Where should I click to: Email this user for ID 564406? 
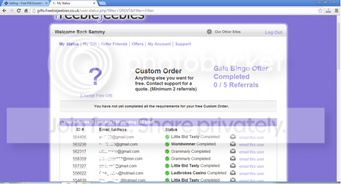(252, 137)
